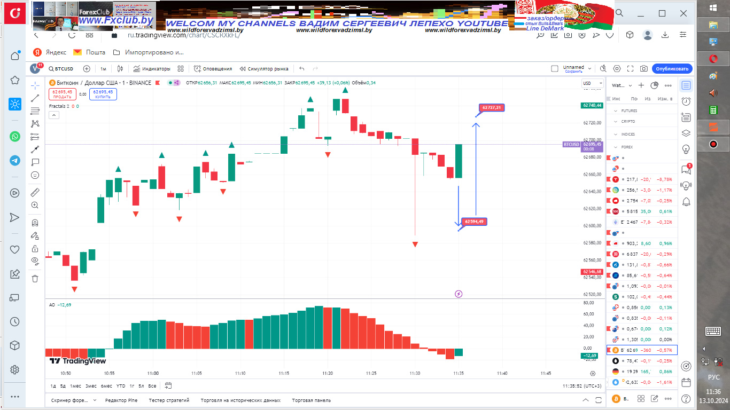Select the 6мес time range
The width and height of the screenshot is (730, 410).
106,386
